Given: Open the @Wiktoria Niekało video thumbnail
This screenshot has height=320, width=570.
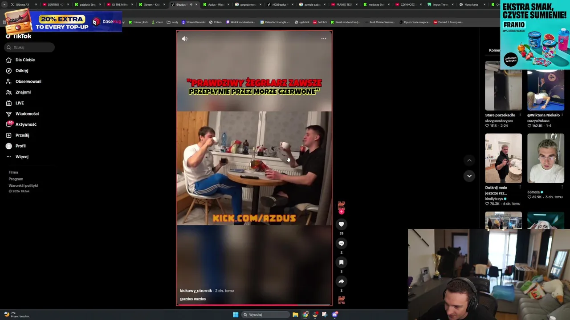Looking at the screenshot, I should pos(546,86).
